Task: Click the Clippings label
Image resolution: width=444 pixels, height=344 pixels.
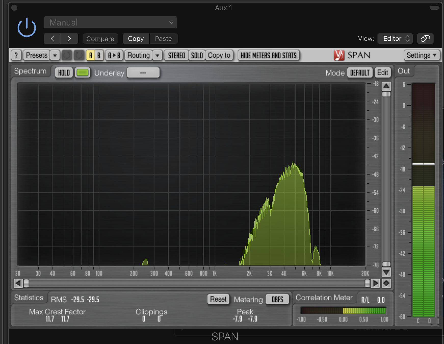Action: 151,312
